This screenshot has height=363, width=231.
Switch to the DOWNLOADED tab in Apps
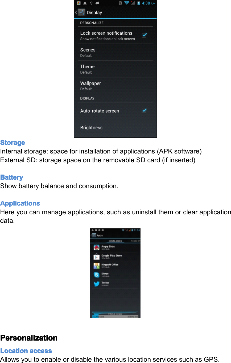pos(115,241)
